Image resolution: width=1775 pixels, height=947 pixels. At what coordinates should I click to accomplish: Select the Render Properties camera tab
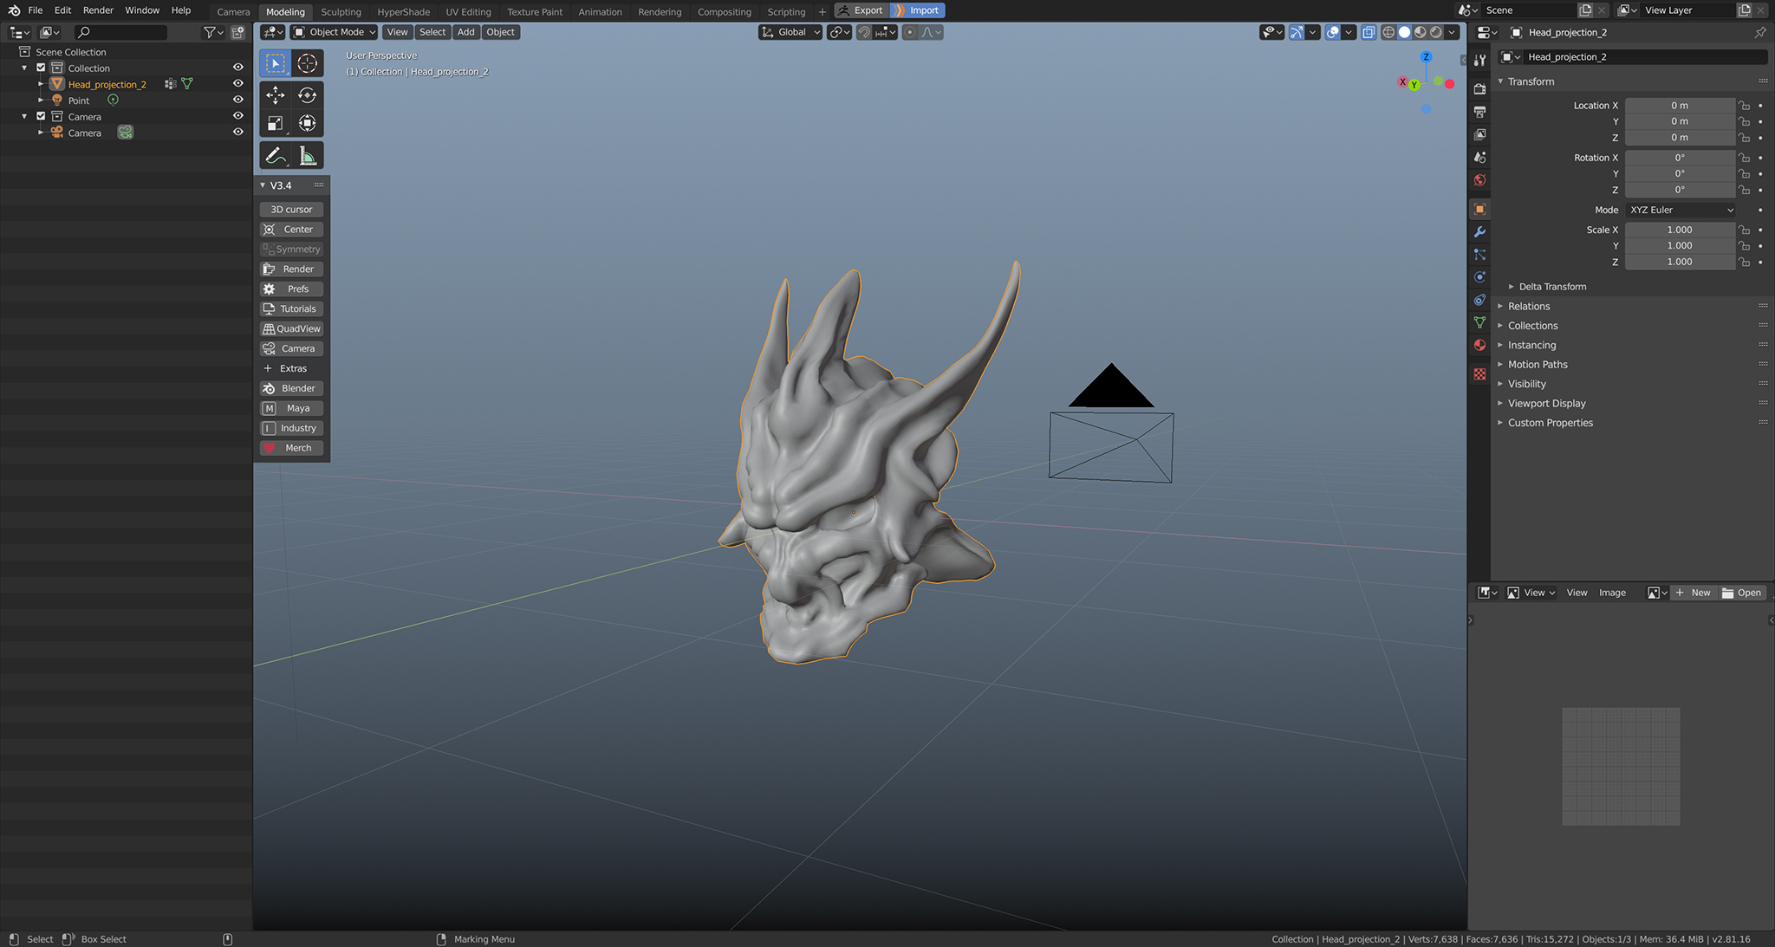coord(1480,88)
